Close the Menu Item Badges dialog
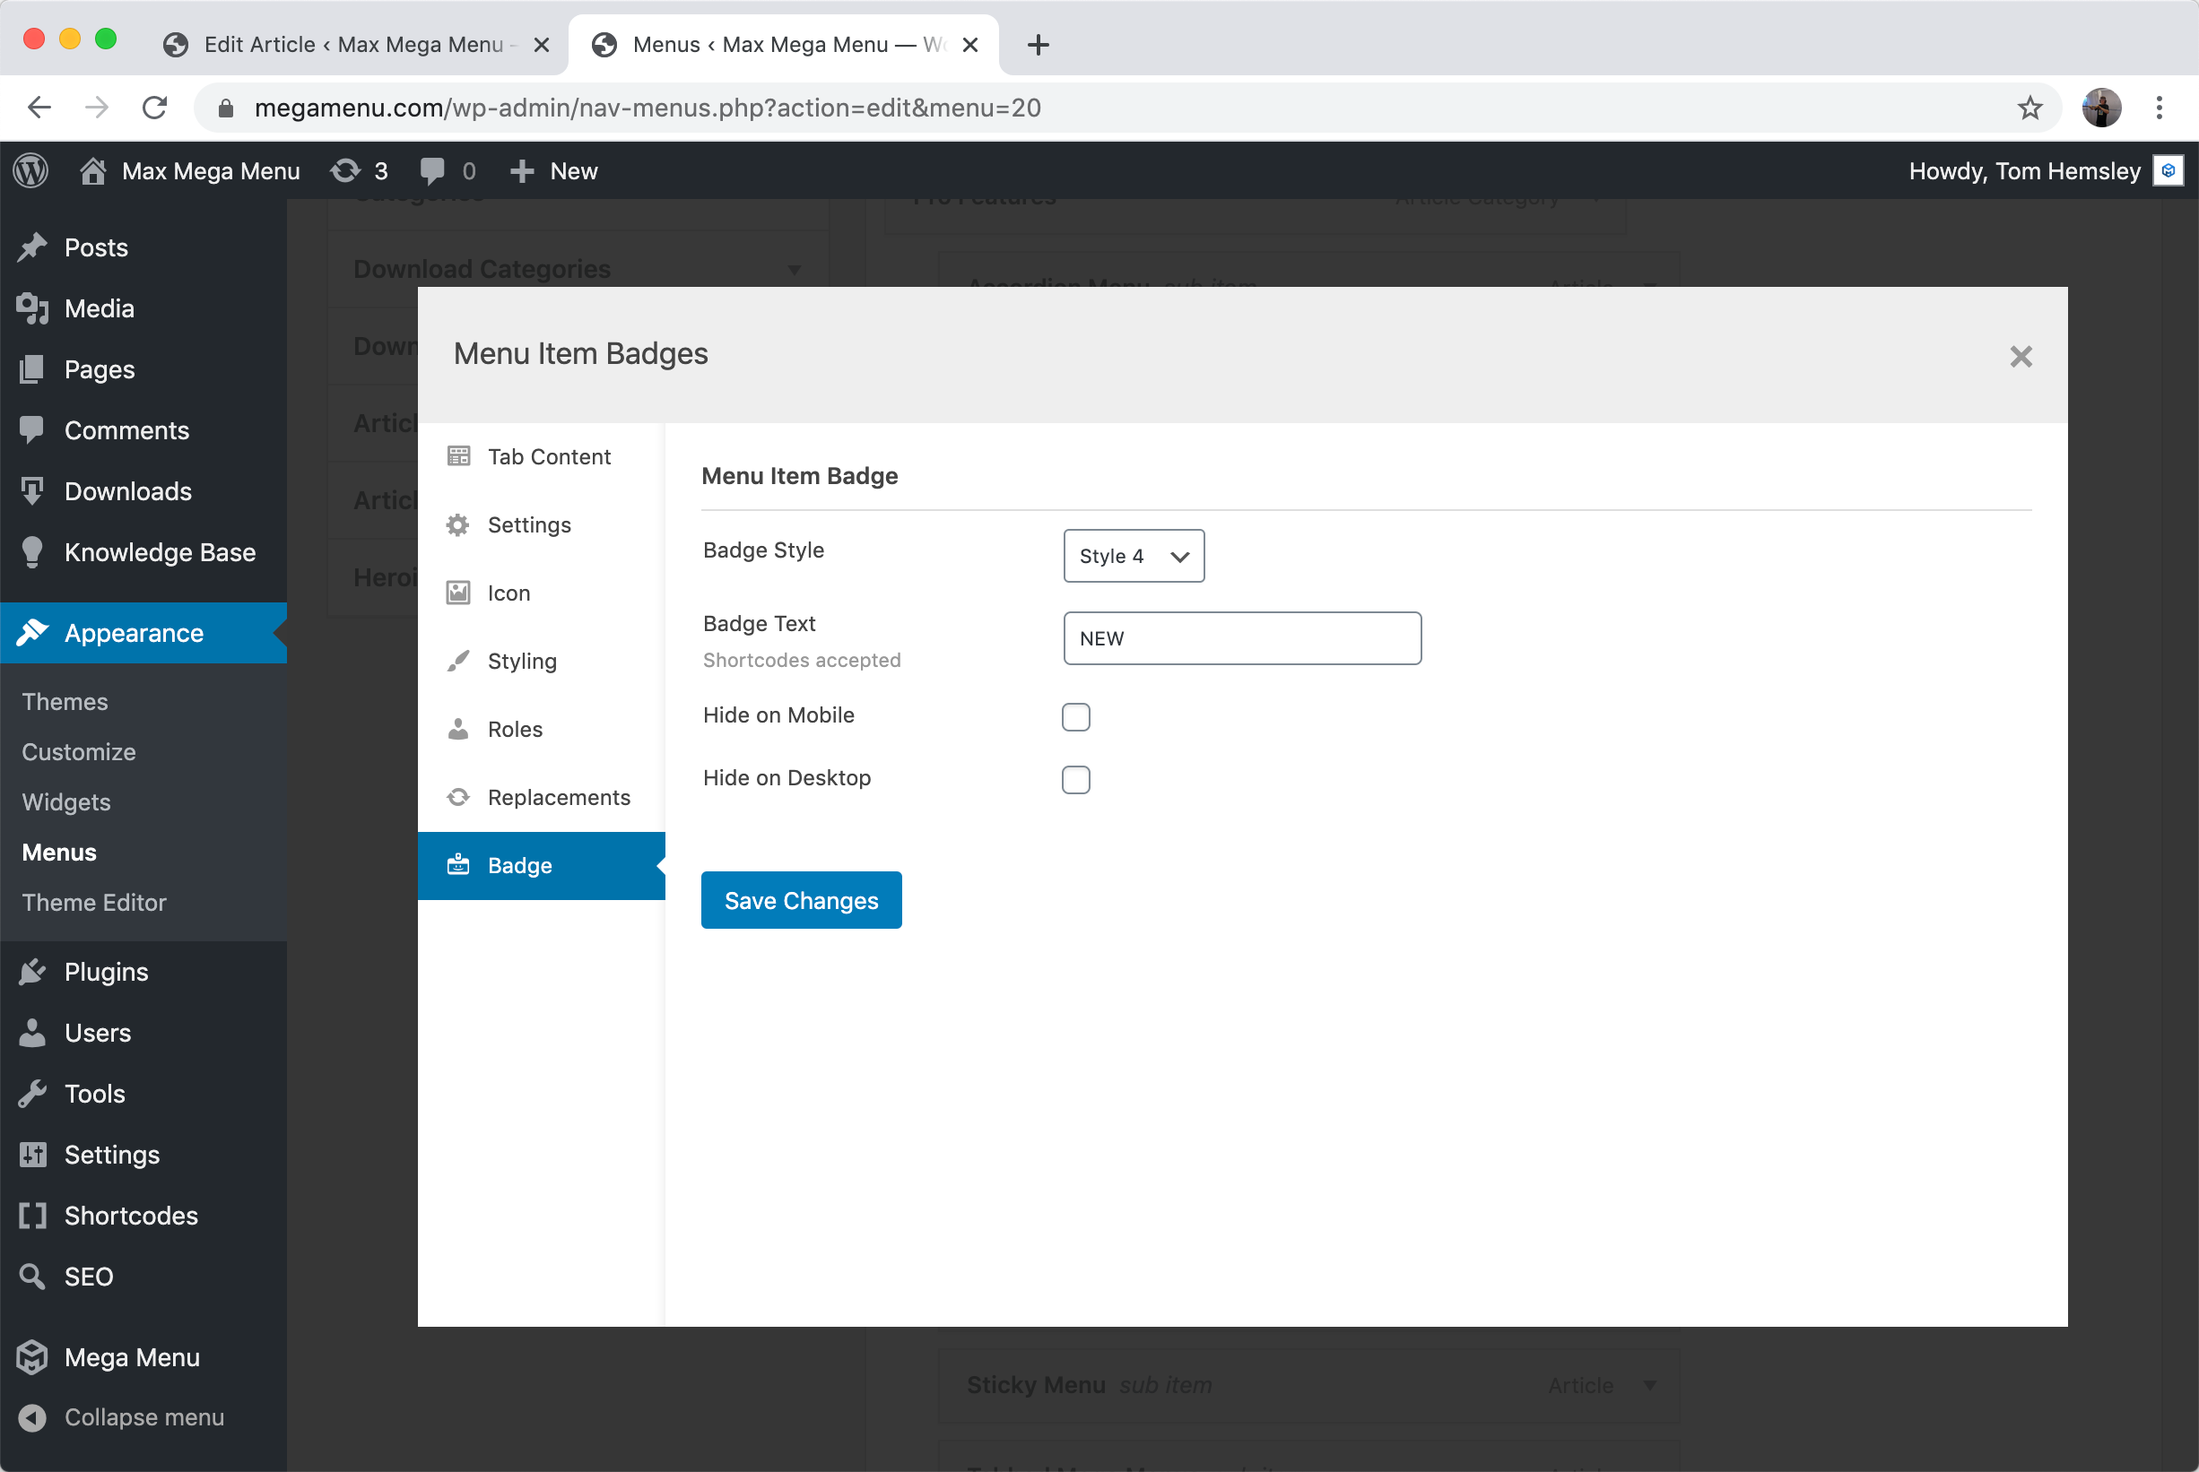Image resolution: width=2199 pixels, height=1472 pixels. point(2021,356)
